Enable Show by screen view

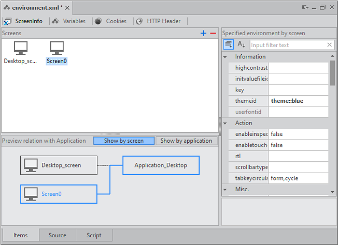click(124, 141)
